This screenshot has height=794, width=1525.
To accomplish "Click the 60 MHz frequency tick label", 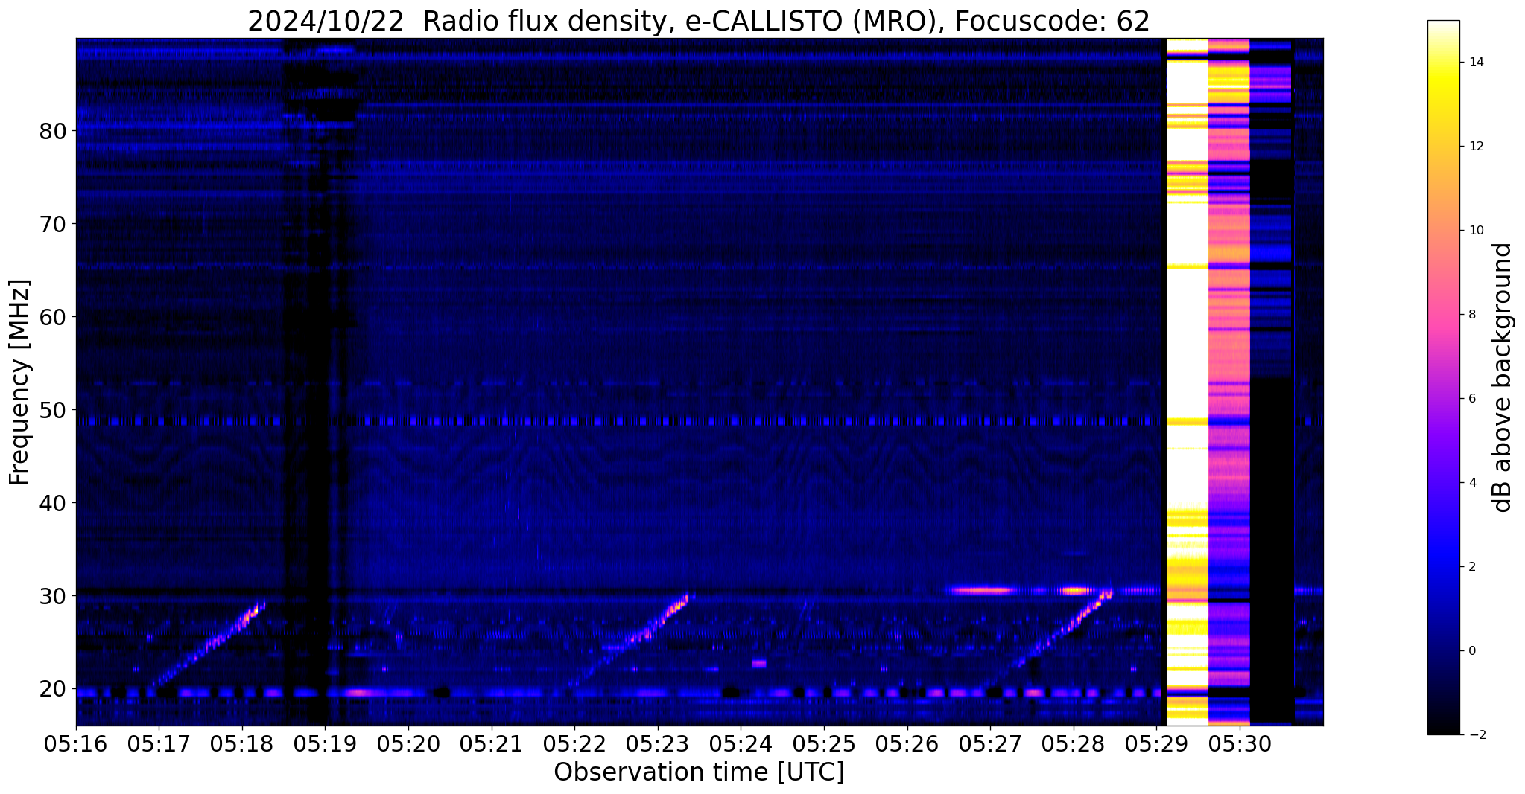I will [x=52, y=317].
